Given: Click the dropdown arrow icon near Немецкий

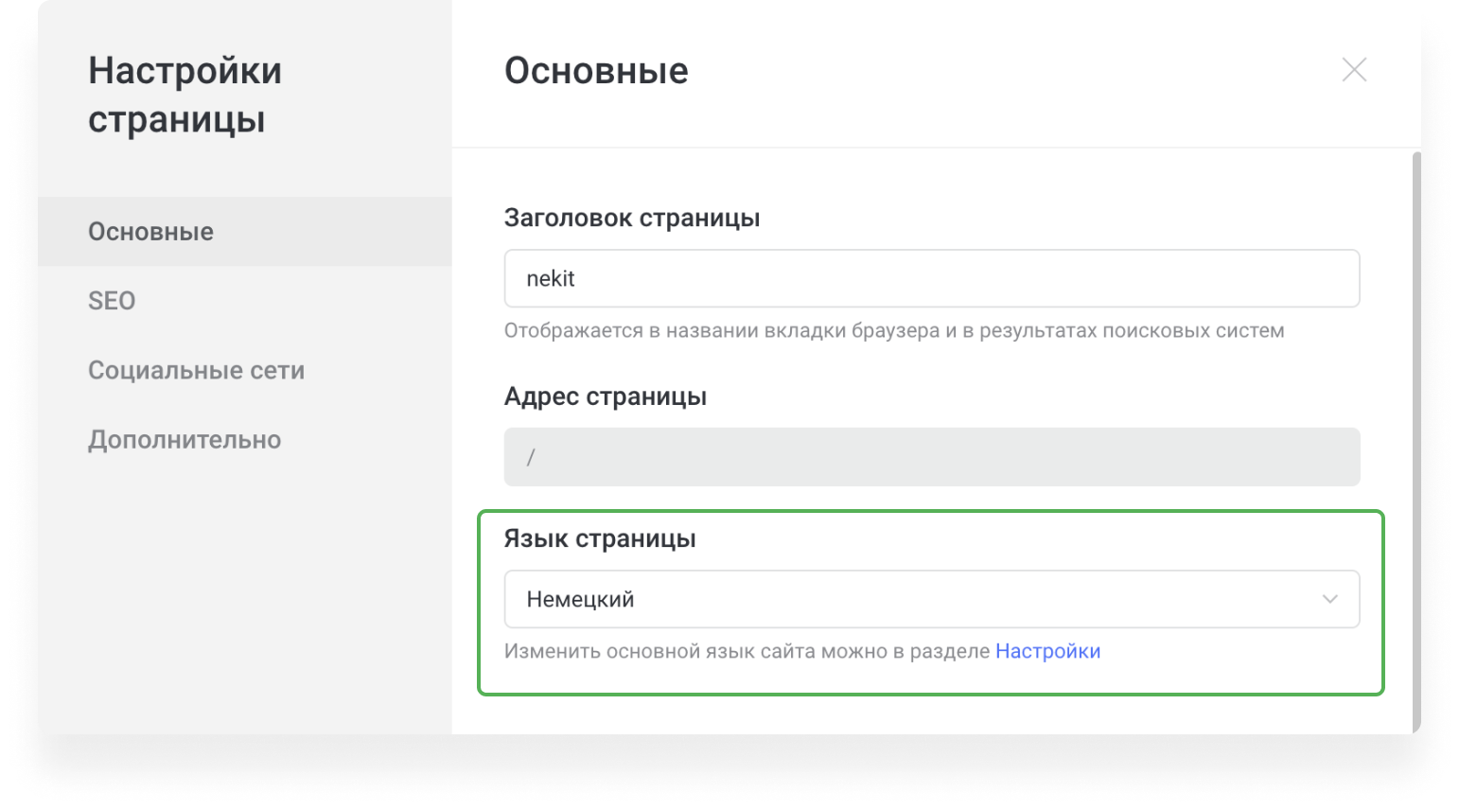Looking at the screenshot, I should 1329,598.
